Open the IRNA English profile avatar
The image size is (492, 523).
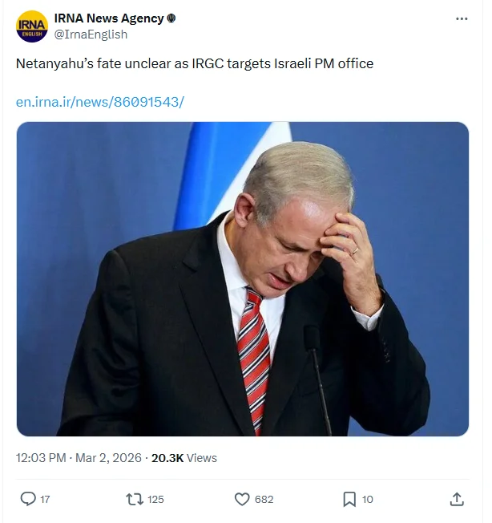(32, 26)
